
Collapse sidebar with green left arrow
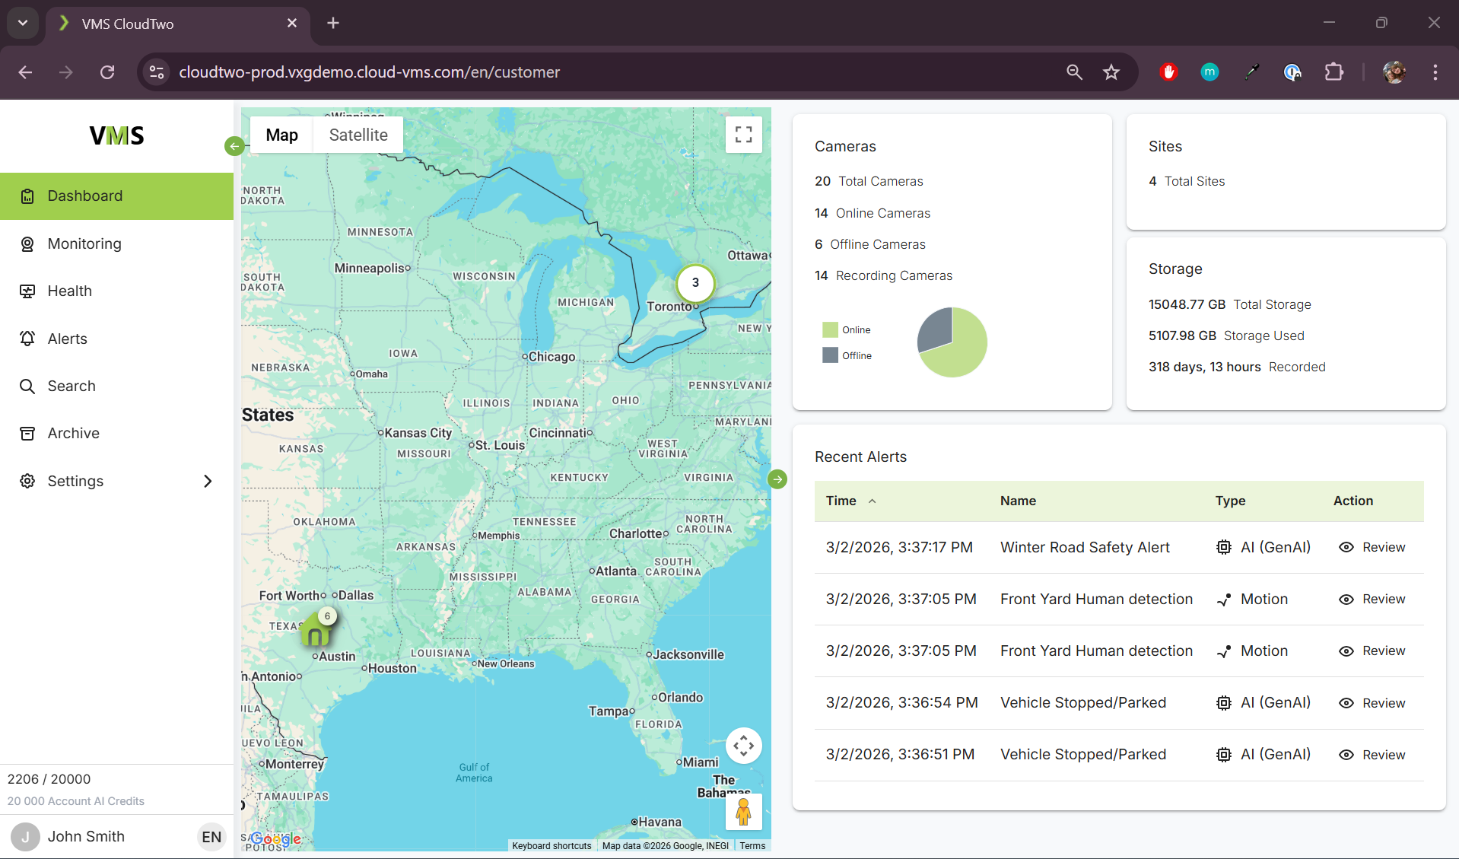(x=234, y=146)
